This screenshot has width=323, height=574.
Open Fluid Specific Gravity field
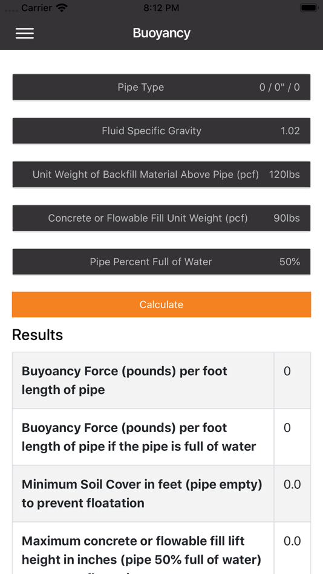point(161,131)
